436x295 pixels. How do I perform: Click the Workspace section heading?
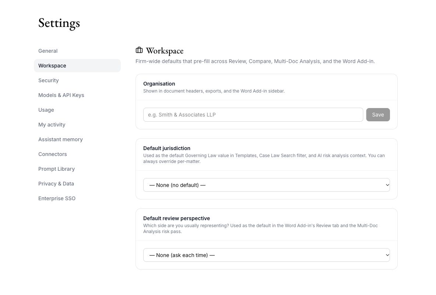165,51
